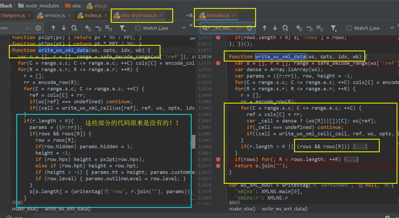Open node_modules folder in navigation bar

click(x=39, y=5)
